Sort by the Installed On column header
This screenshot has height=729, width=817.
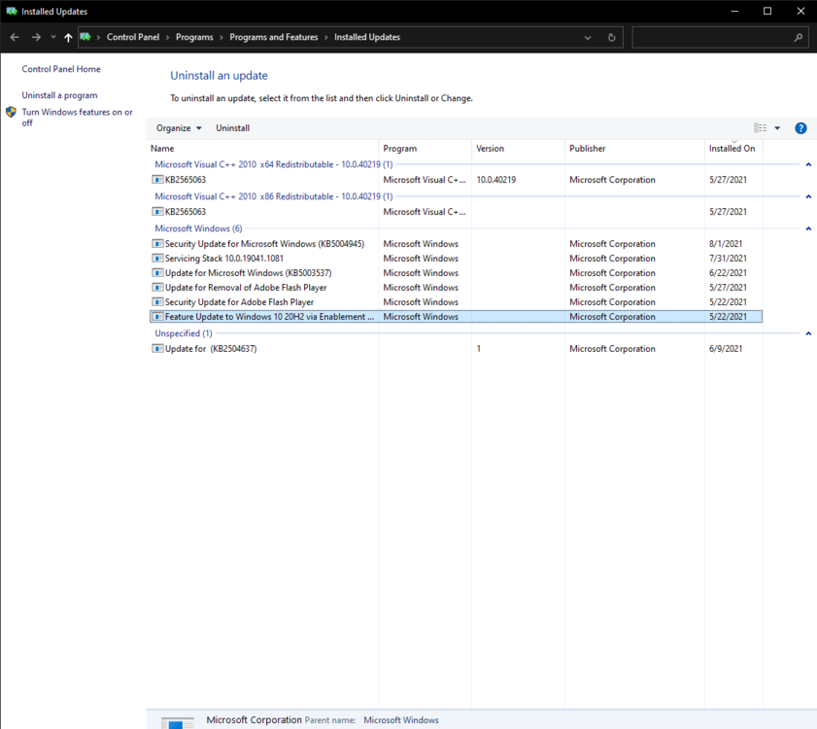(x=732, y=149)
